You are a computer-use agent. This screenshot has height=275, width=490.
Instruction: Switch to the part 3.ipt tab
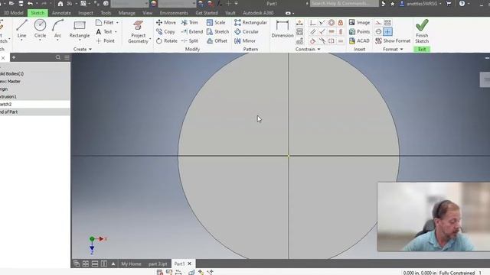click(x=158, y=264)
